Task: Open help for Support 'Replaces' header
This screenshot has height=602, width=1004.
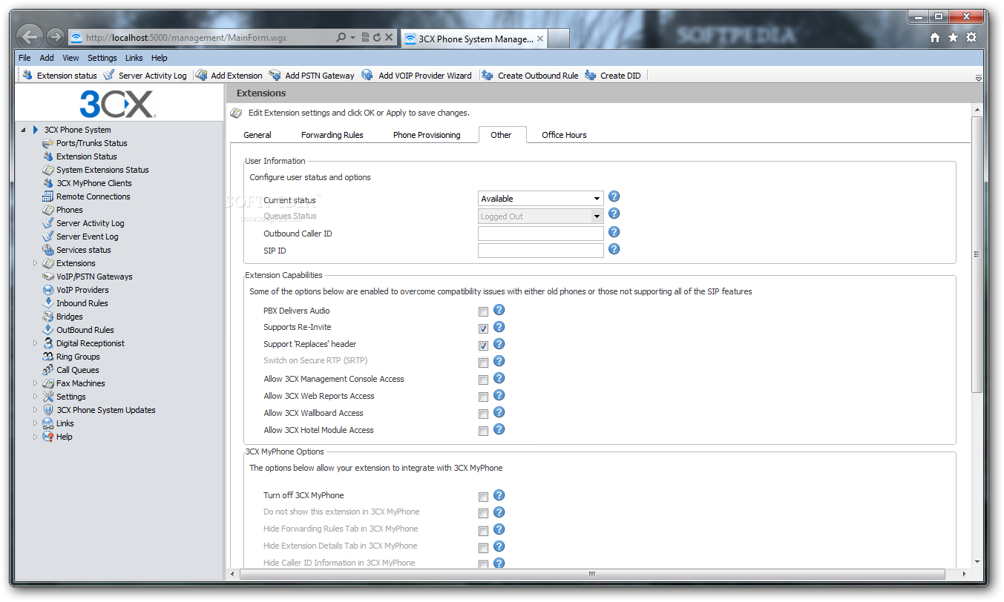Action: (499, 344)
